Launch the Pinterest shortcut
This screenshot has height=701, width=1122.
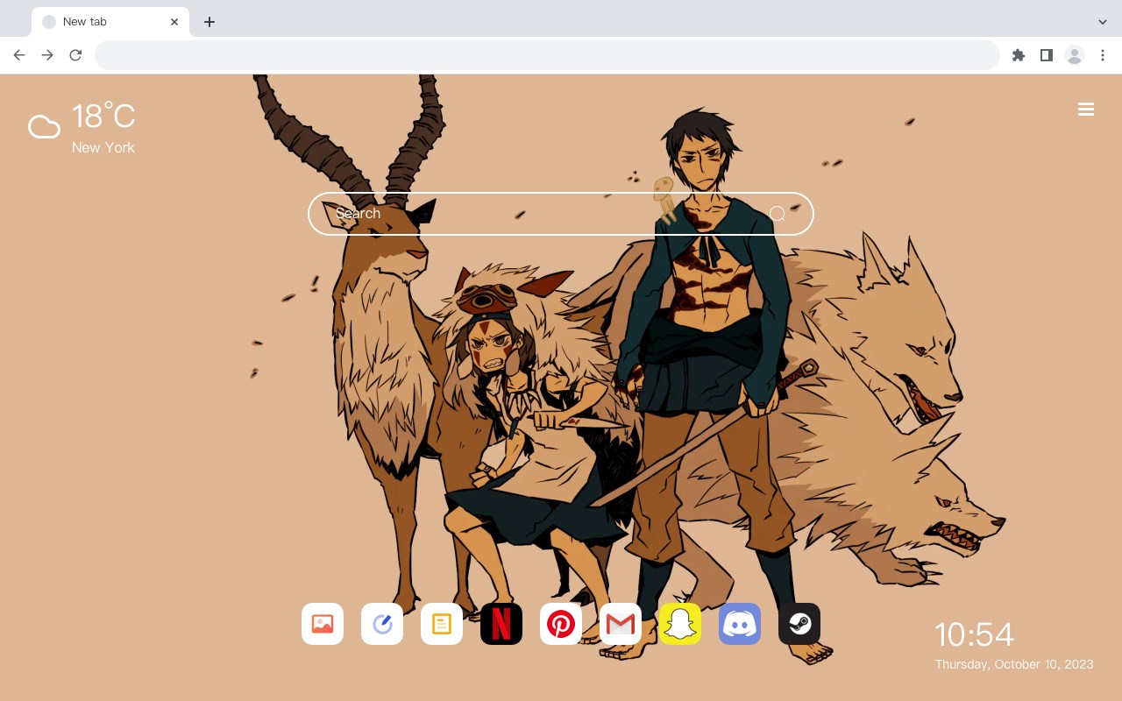(561, 624)
